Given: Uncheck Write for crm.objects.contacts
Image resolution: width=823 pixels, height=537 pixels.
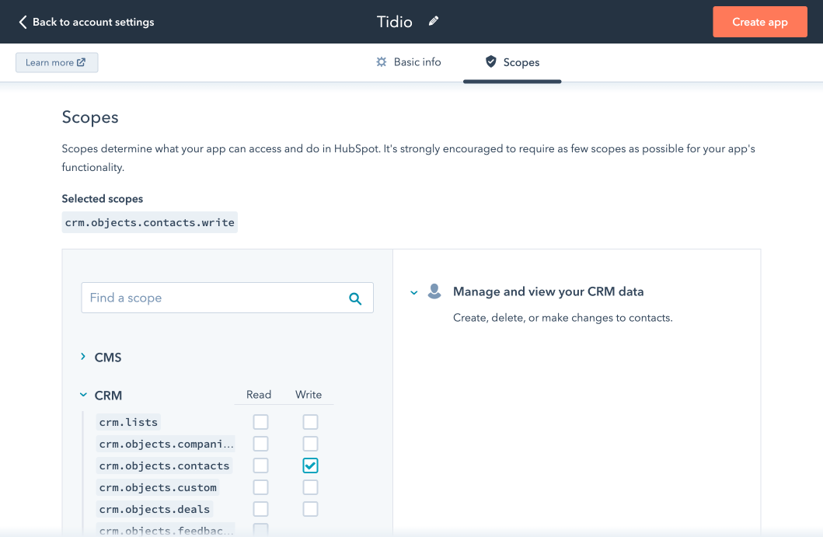Looking at the screenshot, I should click(x=310, y=466).
